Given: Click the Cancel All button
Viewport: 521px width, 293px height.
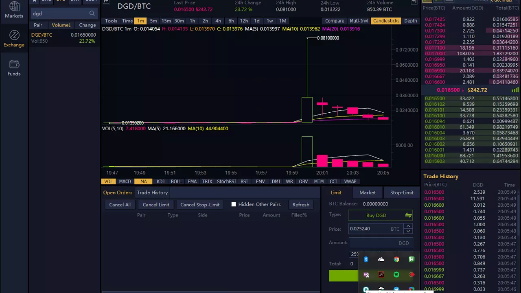Looking at the screenshot, I should pyautogui.click(x=120, y=205).
